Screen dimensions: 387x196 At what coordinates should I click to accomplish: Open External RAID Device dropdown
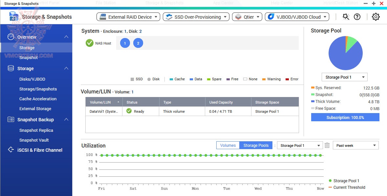point(128,17)
